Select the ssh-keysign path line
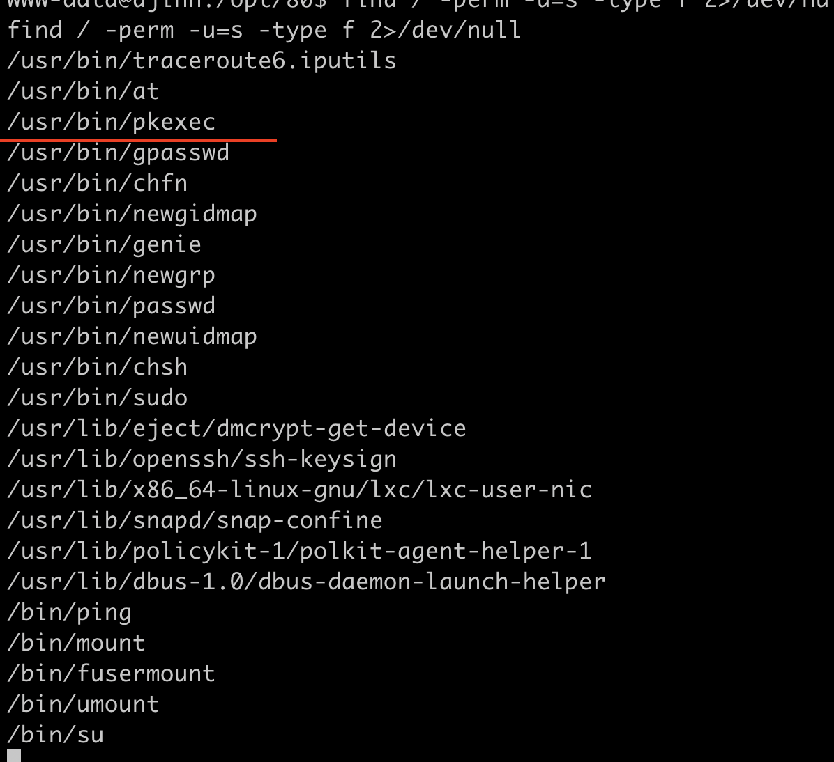The image size is (834, 762). pyautogui.click(x=202, y=459)
